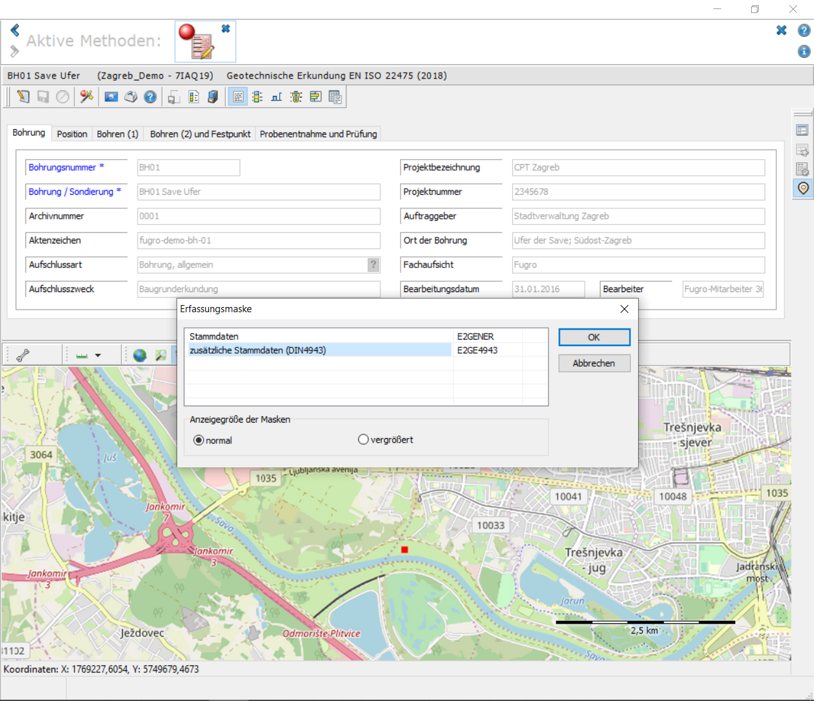Image resolution: width=814 pixels, height=701 pixels.
Task: Select zusätzliche Stammdaten (DIN4943) row
Action: point(366,350)
